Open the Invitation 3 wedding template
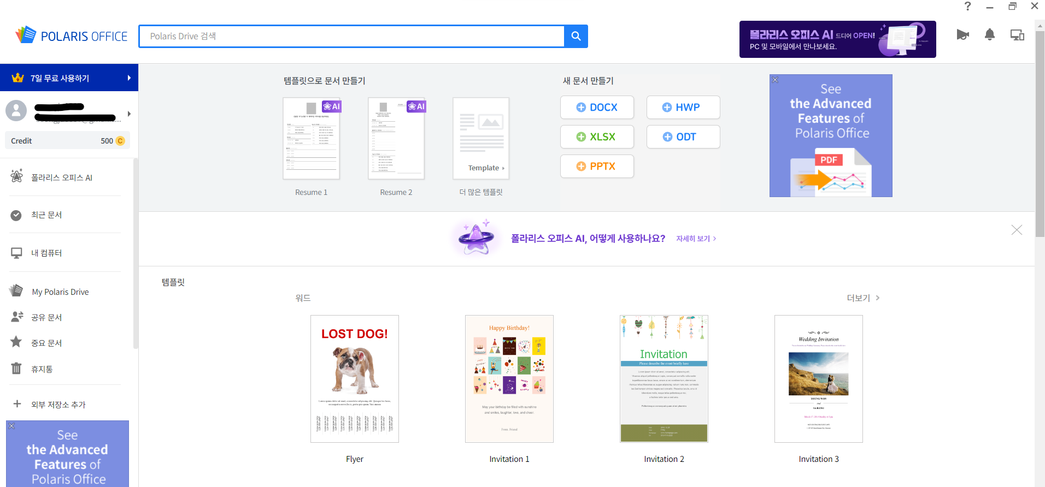The height and width of the screenshot is (487, 1045). click(819, 379)
